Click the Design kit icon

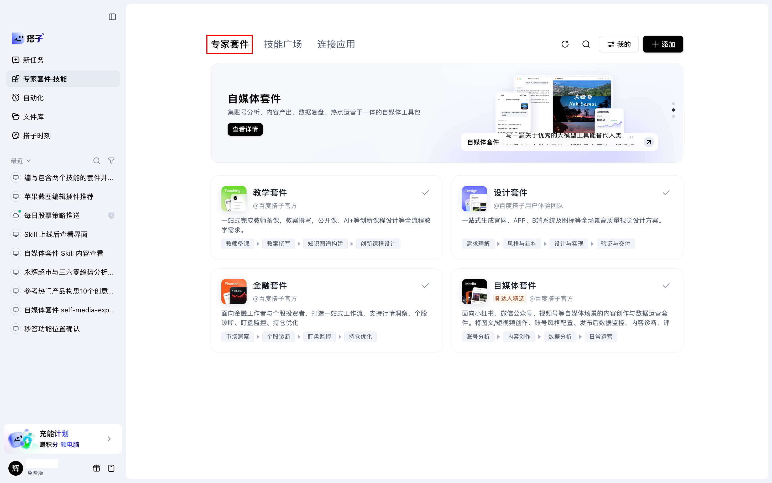(474, 199)
